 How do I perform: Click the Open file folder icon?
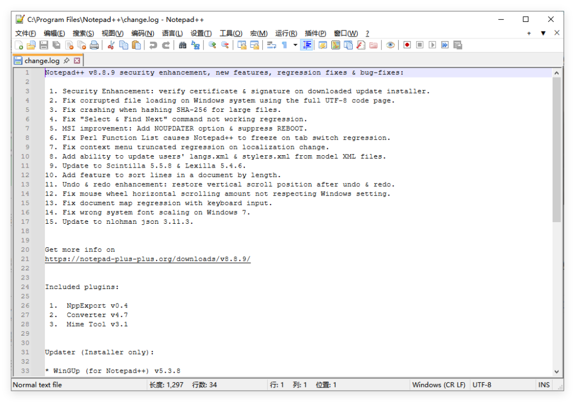pyautogui.click(x=31, y=45)
